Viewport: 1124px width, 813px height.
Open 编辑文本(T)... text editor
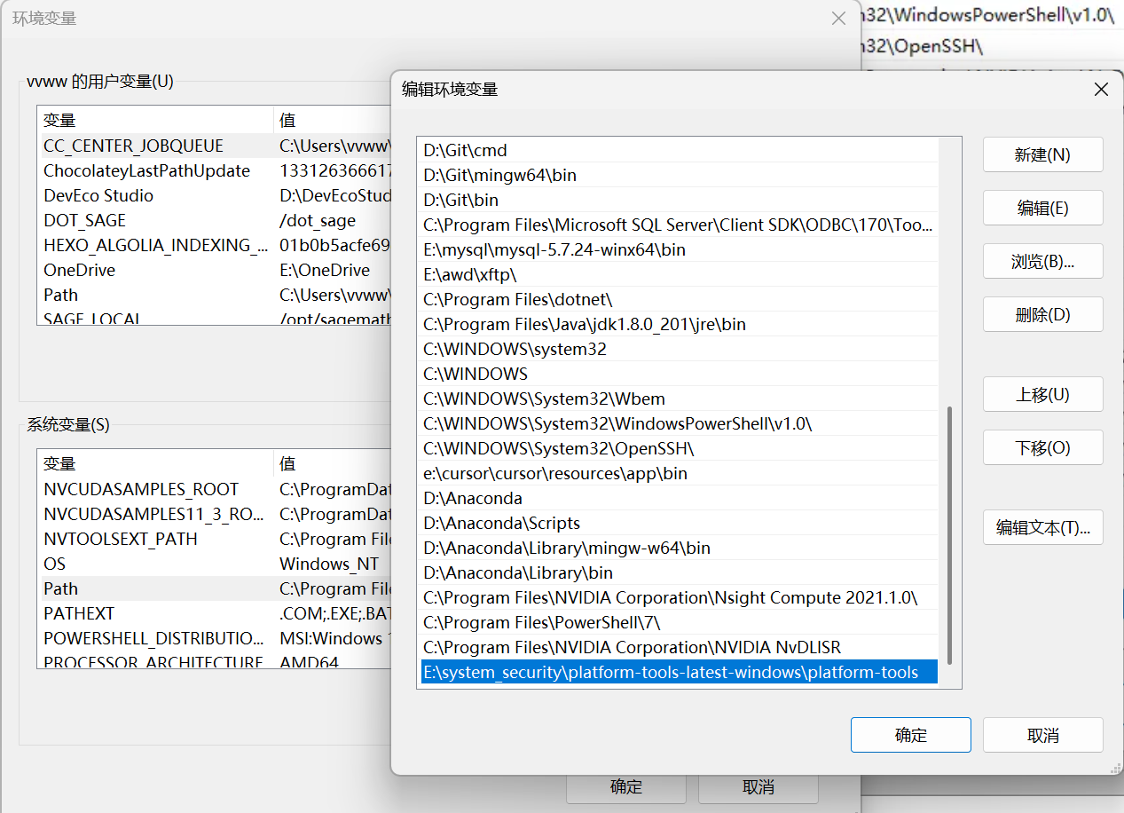click(1042, 528)
